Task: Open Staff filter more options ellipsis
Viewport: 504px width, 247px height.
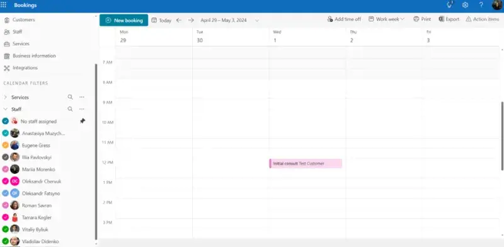Action: [82, 109]
